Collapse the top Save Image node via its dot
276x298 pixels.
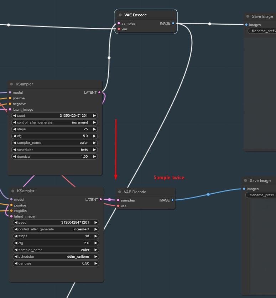tap(248, 16)
